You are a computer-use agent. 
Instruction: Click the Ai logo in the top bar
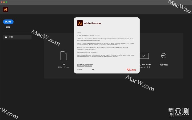(x=6, y=10)
